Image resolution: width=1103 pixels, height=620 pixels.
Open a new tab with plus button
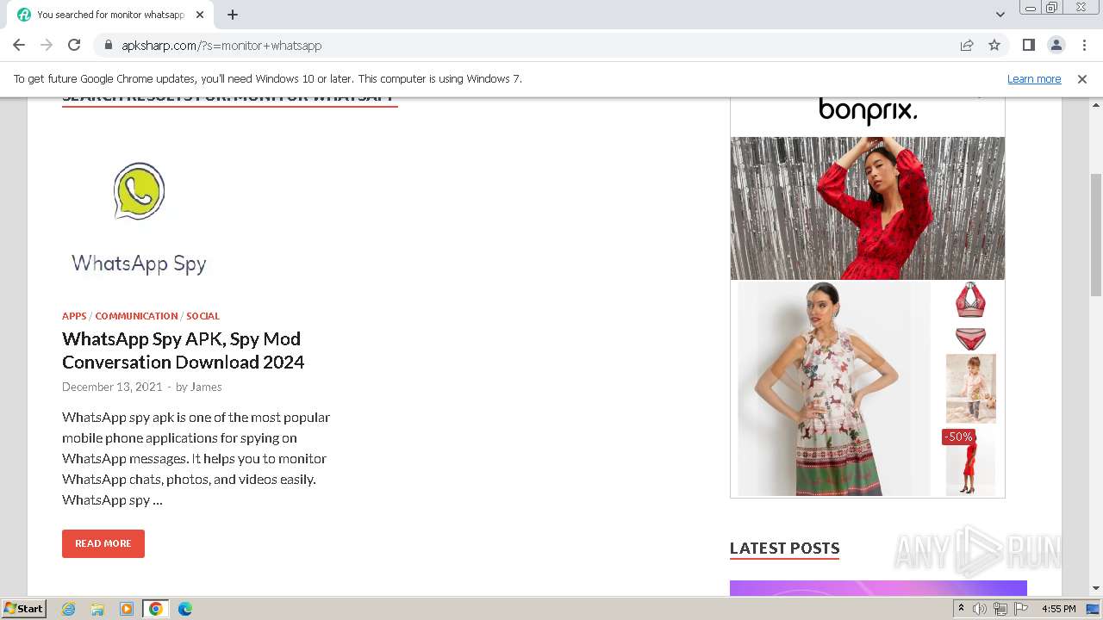coord(233,15)
